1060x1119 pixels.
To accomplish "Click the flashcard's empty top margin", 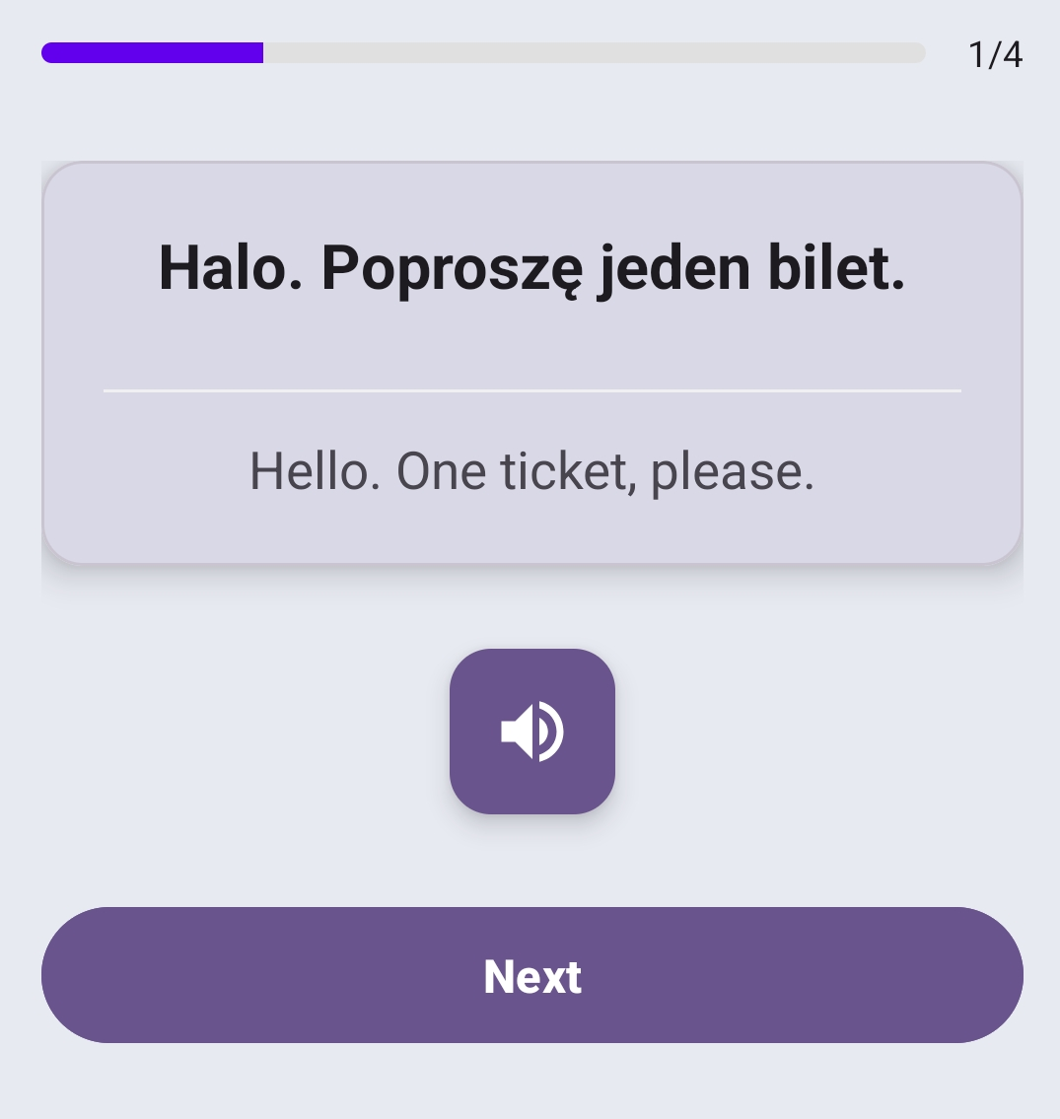I will (x=532, y=192).
